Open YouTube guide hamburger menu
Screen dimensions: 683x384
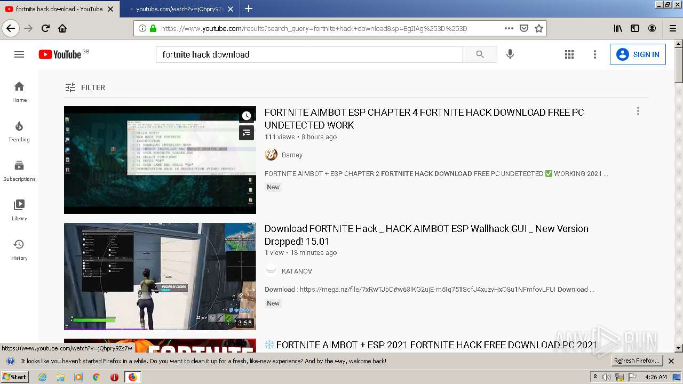click(x=19, y=54)
